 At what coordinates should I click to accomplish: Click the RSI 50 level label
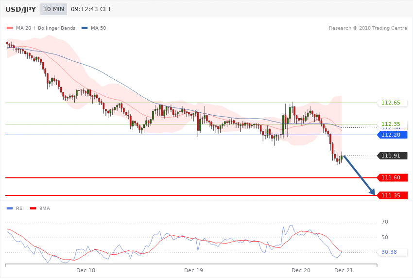(385, 237)
